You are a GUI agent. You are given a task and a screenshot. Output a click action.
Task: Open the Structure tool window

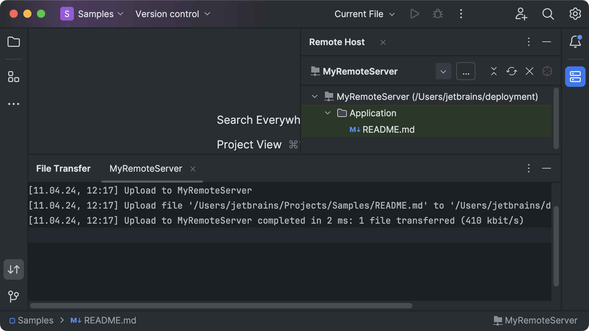tap(13, 77)
